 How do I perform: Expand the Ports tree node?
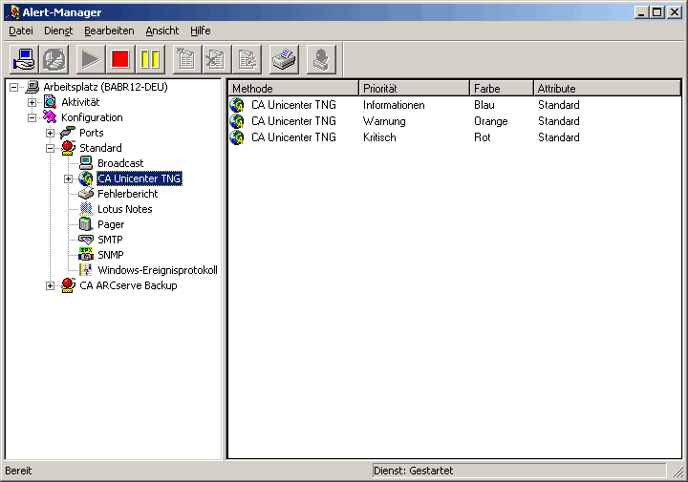tap(51, 133)
